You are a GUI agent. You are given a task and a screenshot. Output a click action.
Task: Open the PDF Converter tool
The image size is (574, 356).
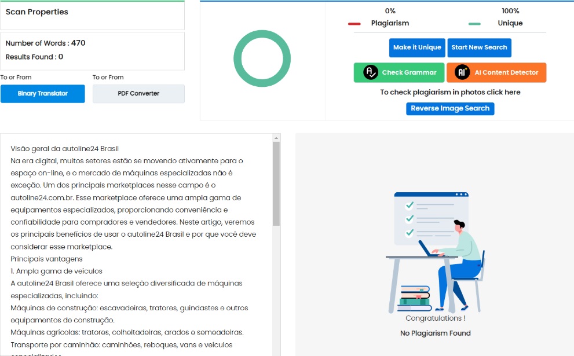(138, 94)
